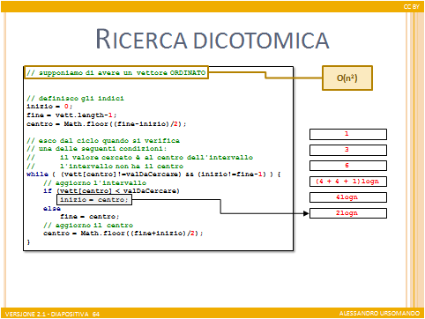Click the line "if (vett[centro] < valDaCercare)"
The height and width of the screenshot is (319, 425).
coord(111,191)
